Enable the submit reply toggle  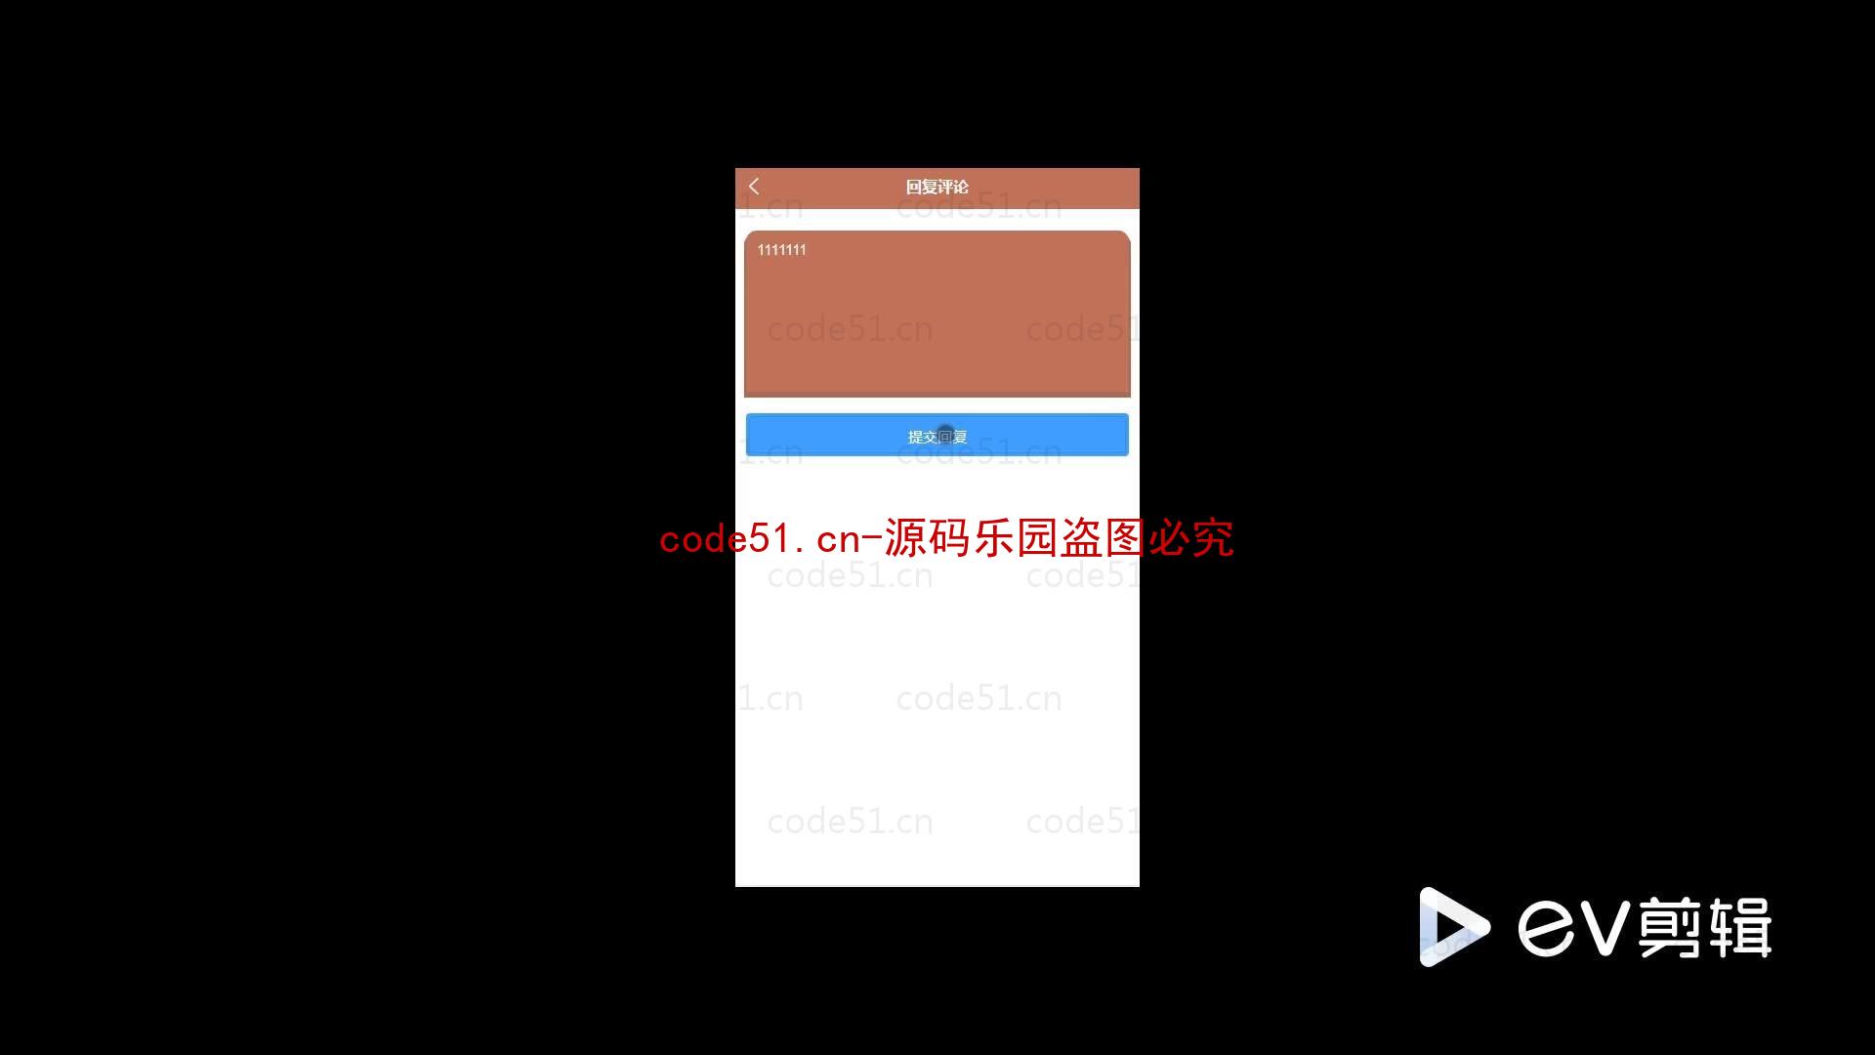pos(937,436)
